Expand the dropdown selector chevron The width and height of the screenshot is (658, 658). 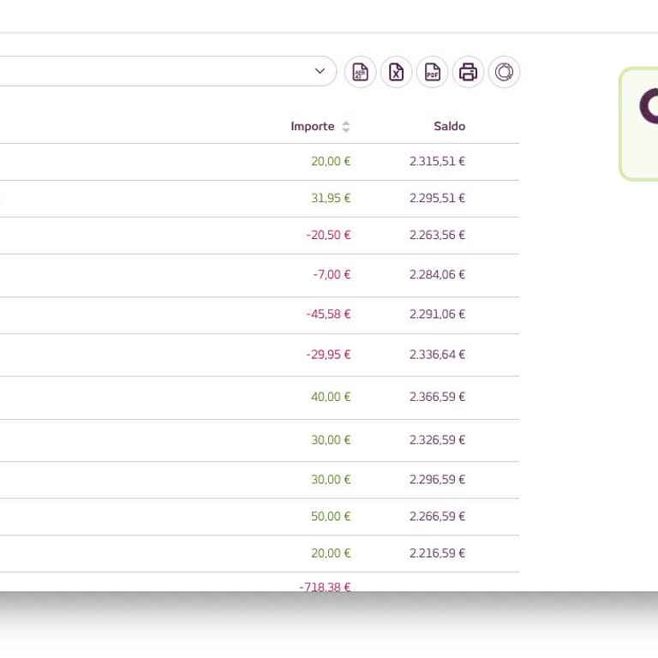pos(320,71)
